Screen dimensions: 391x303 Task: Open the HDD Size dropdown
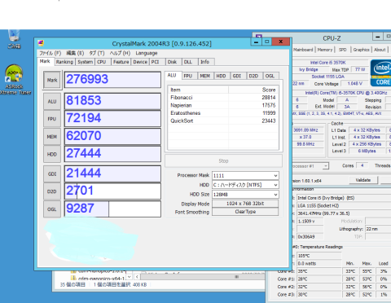coord(245,195)
